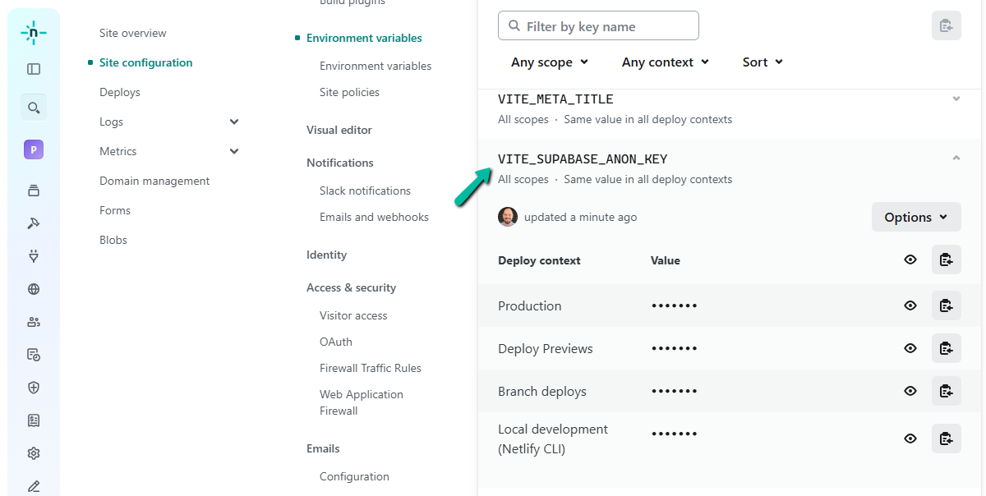Open the Netlify home via the logo
Viewport: 986px width, 496px height.
(x=33, y=33)
